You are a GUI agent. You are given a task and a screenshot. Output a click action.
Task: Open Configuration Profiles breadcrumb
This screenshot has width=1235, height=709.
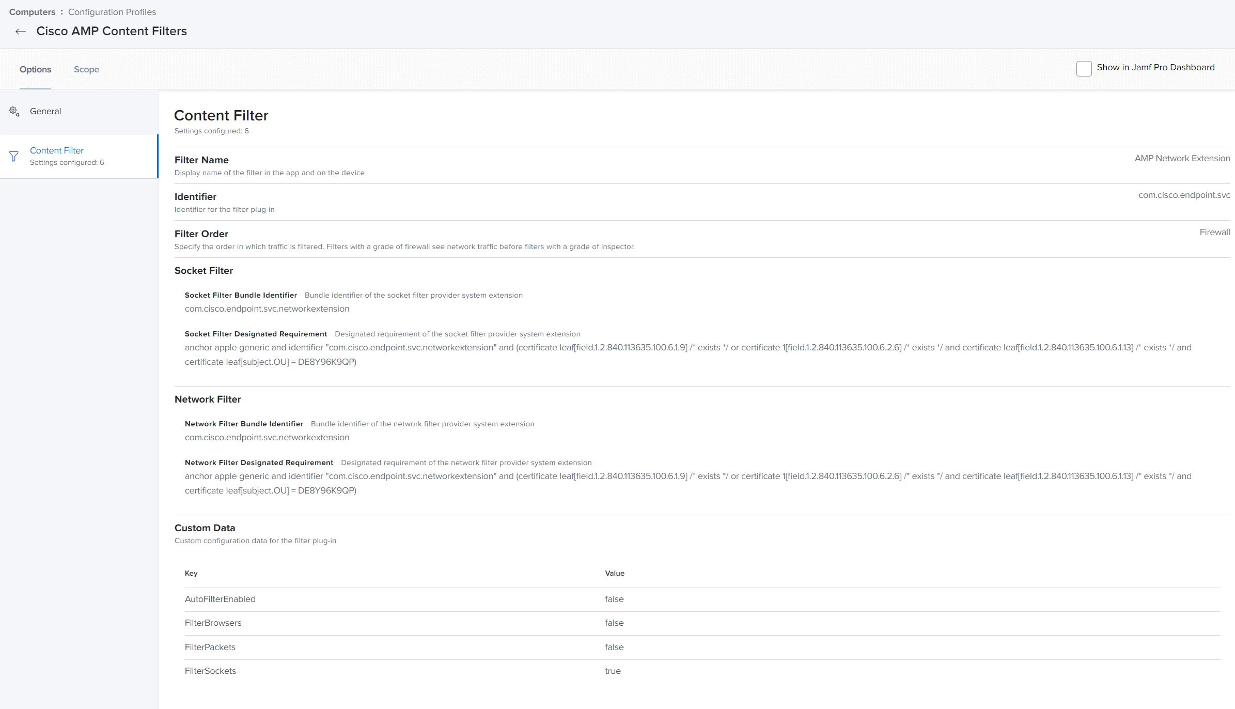(112, 12)
